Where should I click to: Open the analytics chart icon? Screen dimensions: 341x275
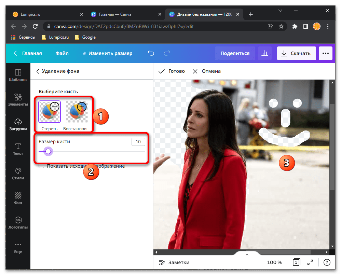coord(265,53)
